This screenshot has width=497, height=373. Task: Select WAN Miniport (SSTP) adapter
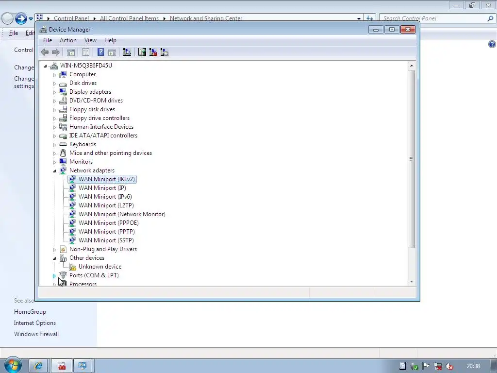(106, 240)
